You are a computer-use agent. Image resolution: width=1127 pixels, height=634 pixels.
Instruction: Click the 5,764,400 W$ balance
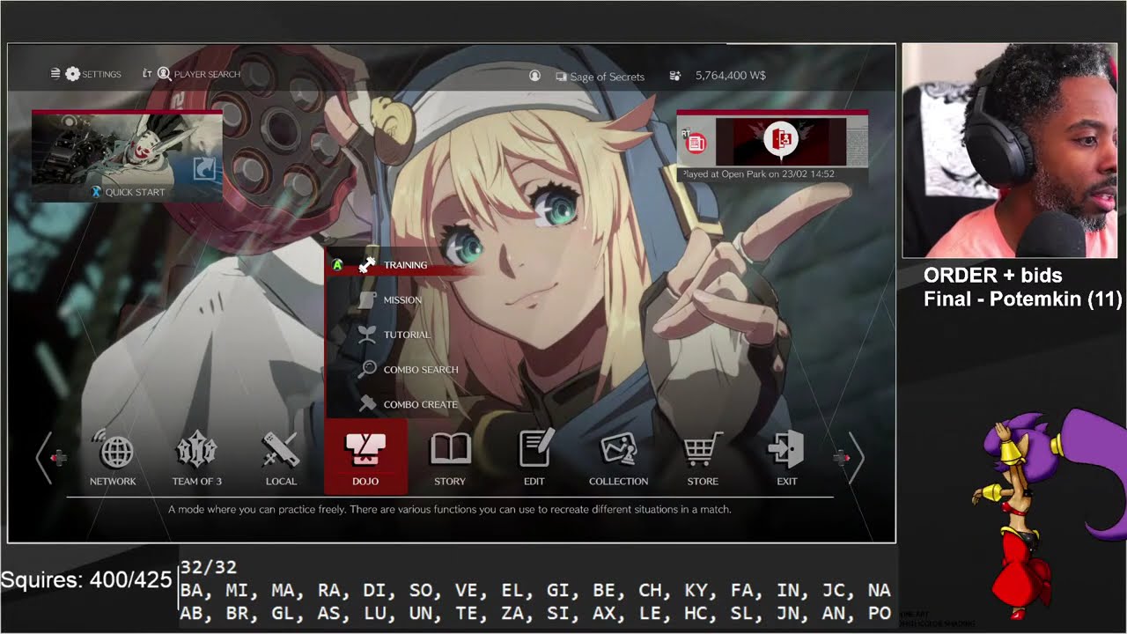(x=731, y=76)
